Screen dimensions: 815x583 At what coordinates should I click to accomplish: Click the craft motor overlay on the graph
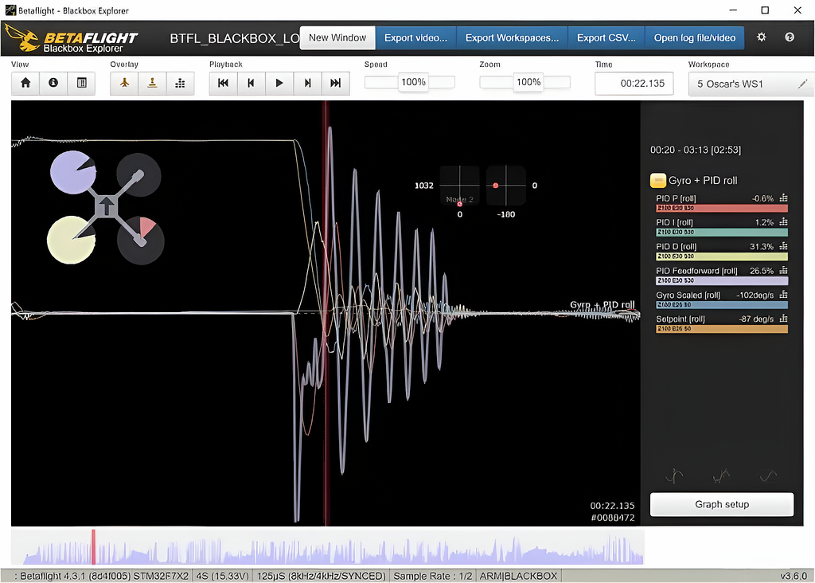click(106, 208)
